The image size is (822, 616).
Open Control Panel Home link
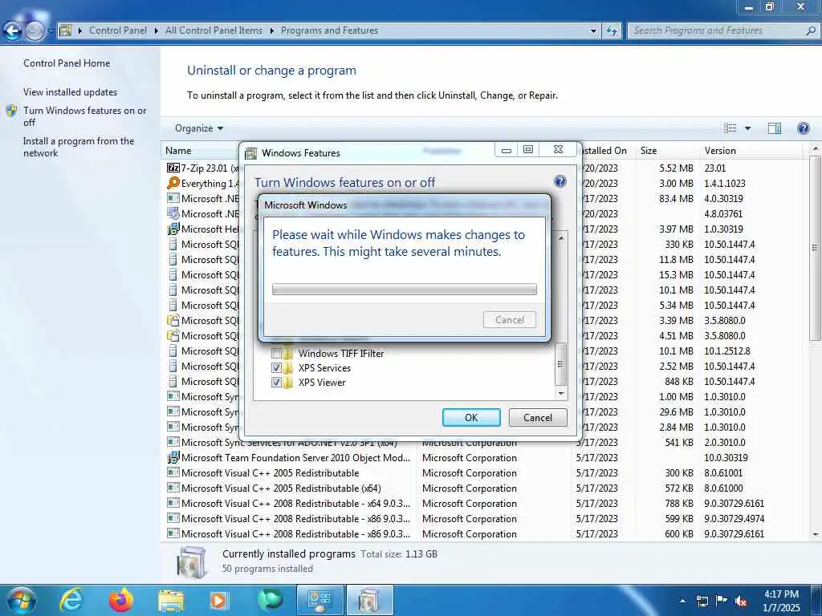(67, 63)
